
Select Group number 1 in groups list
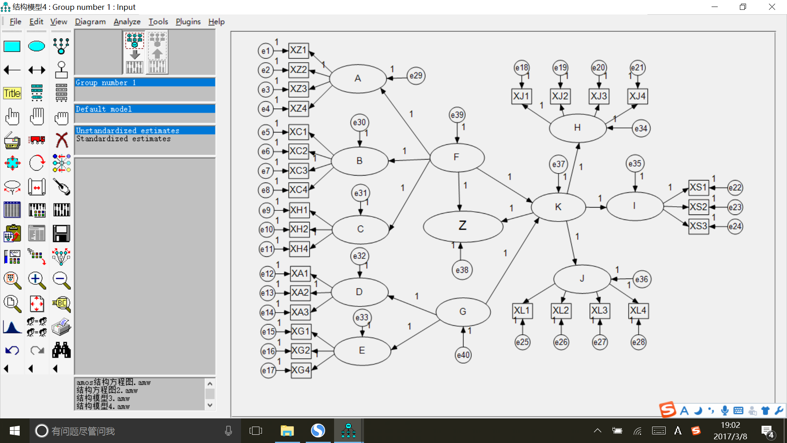[145, 82]
